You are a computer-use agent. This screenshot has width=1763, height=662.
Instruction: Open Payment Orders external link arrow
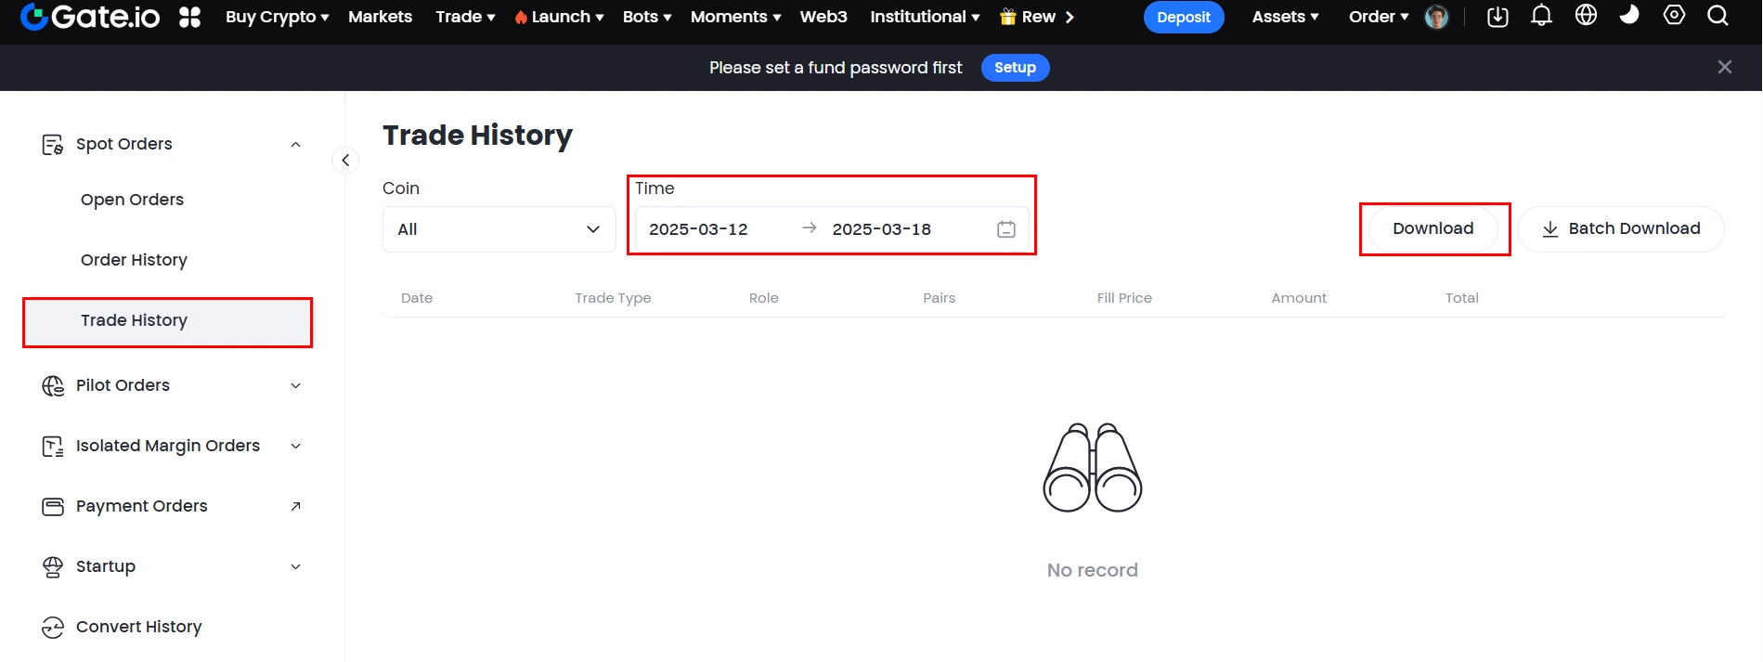(295, 506)
